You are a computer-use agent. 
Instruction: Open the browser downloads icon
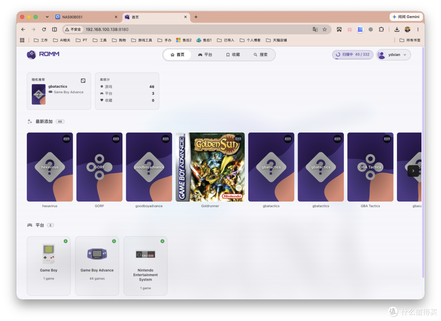[397, 29]
